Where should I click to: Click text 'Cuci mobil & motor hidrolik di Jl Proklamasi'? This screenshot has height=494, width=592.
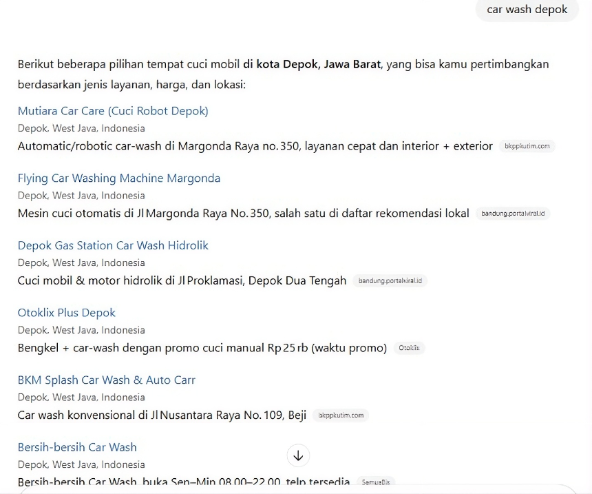pos(131,281)
